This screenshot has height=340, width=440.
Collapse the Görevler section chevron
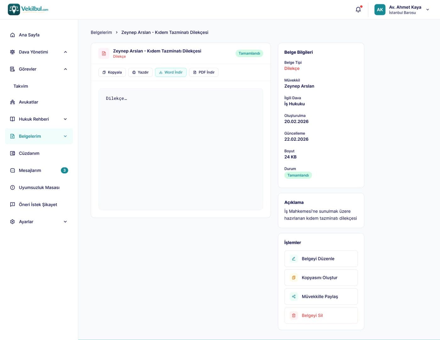coord(65,69)
